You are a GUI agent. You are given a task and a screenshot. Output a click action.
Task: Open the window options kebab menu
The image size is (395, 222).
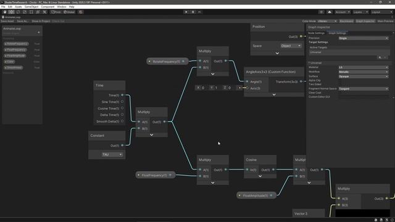pyautogui.click(x=392, y=17)
